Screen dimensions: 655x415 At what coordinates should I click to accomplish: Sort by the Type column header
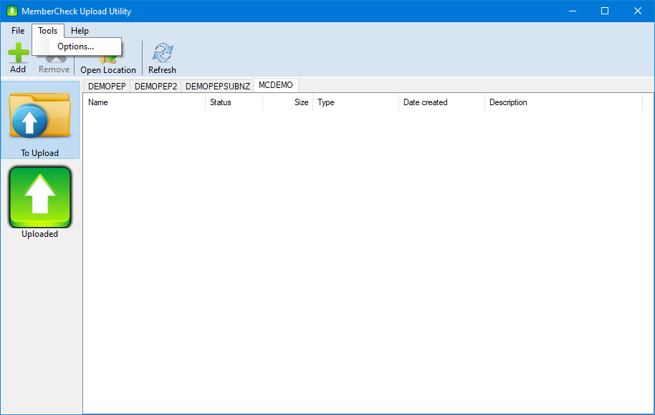click(356, 102)
